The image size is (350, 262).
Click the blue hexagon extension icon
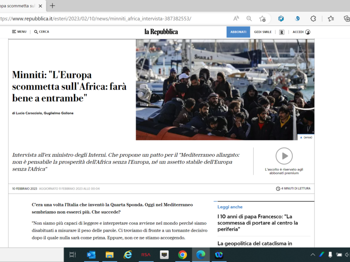point(281,18)
